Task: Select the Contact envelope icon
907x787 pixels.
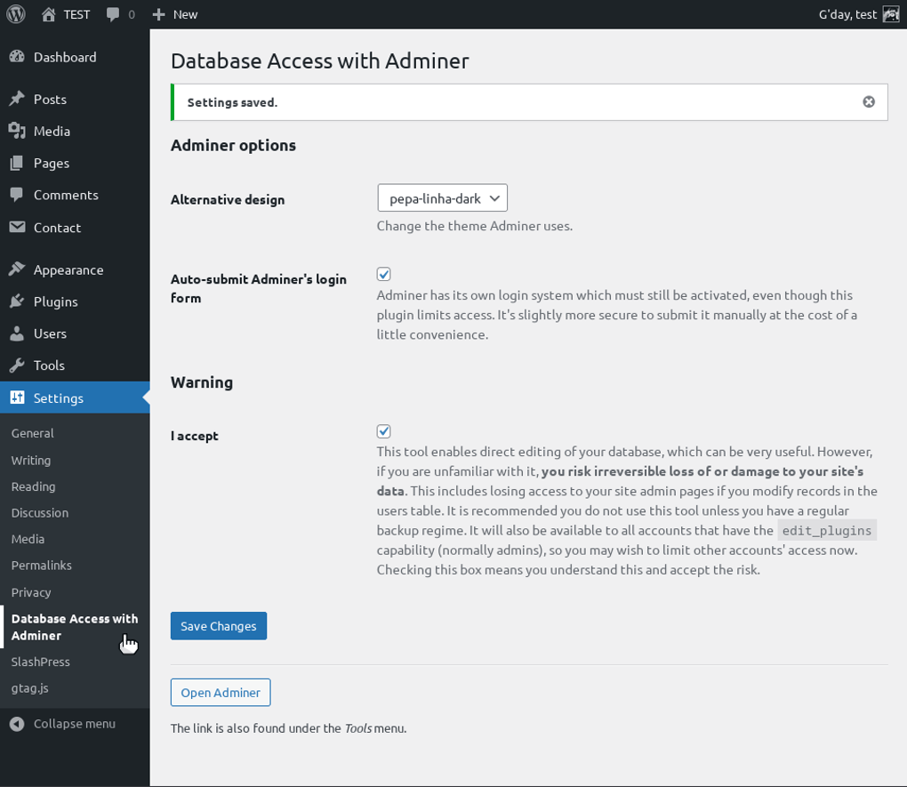Action: 18,228
